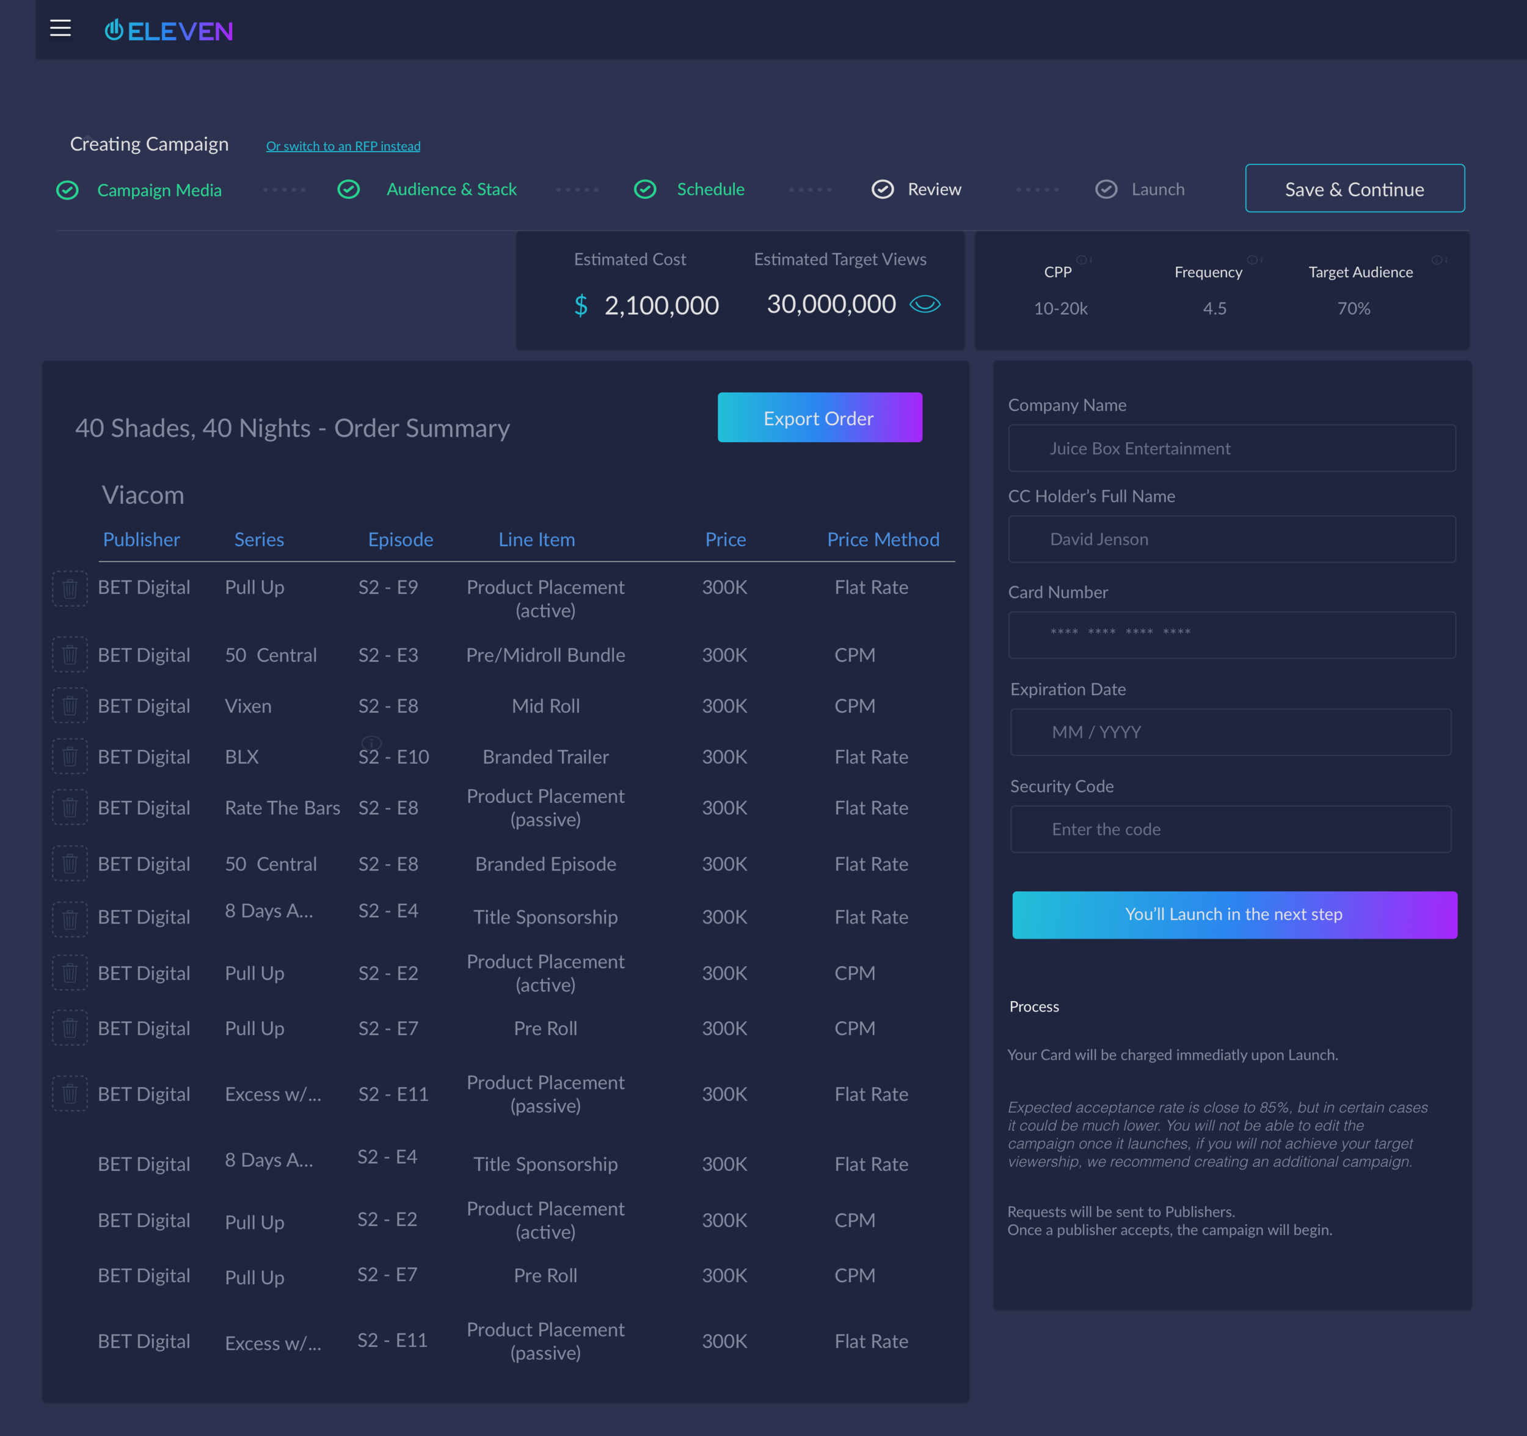This screenshot has width=1527, height=1436.
Task: Sort by Series column header
Action: coord(259,539)
